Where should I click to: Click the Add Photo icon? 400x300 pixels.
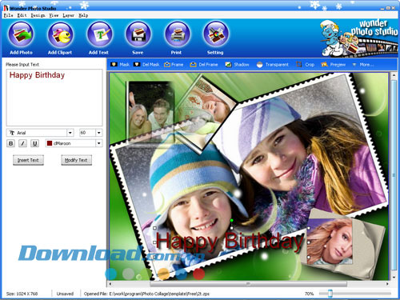coord(21,34)
